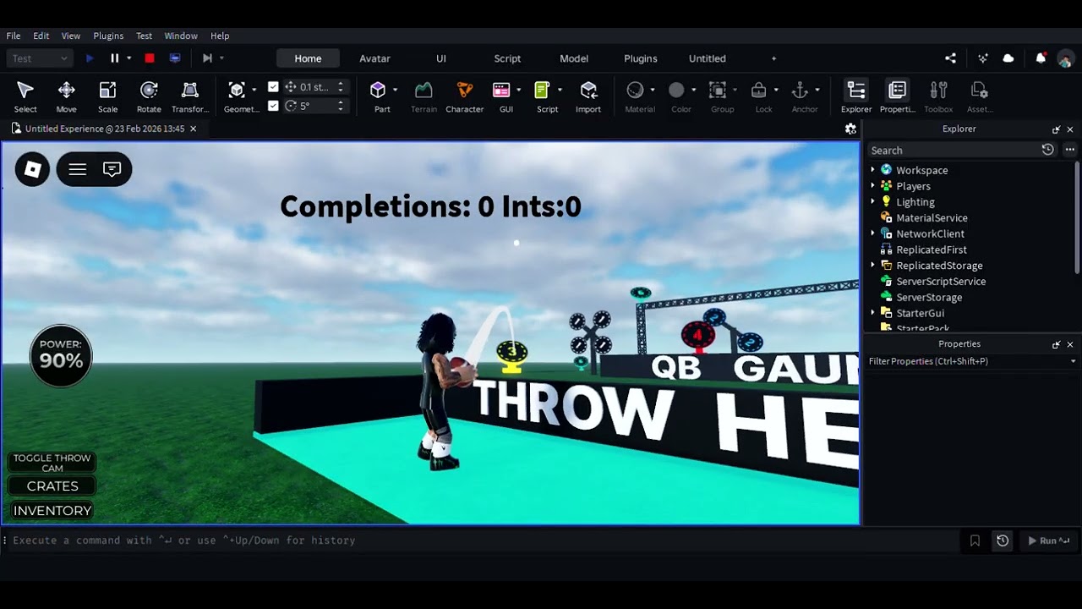
Task: Click the Lock tool icon
Action: (x=759, y=90)
